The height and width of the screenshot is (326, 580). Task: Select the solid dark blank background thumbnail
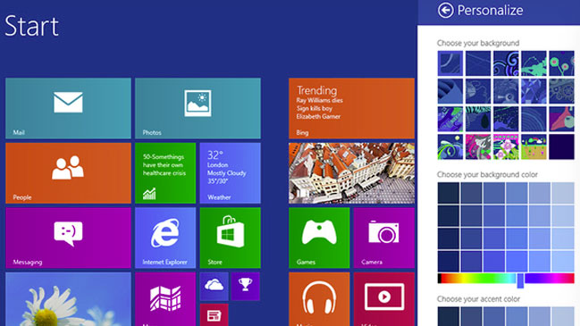(561, 146)
